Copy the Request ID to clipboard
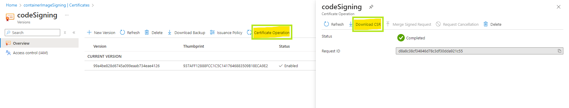569x108 pixels. 560,51
